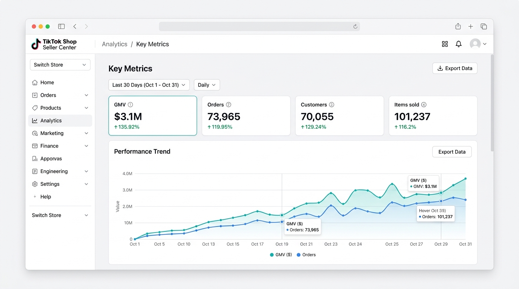
Task: Expand the Finance sidebar chevron
Action: coord(86,146)
